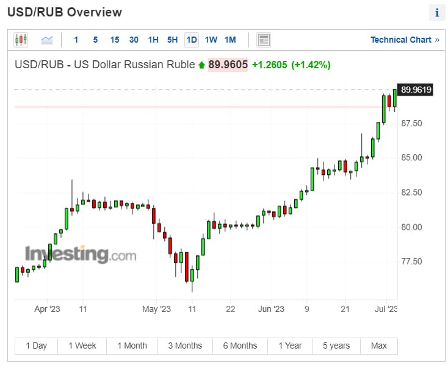Set interval to 30 minutes
Viewport: 448px width, 365px height.
134,40
